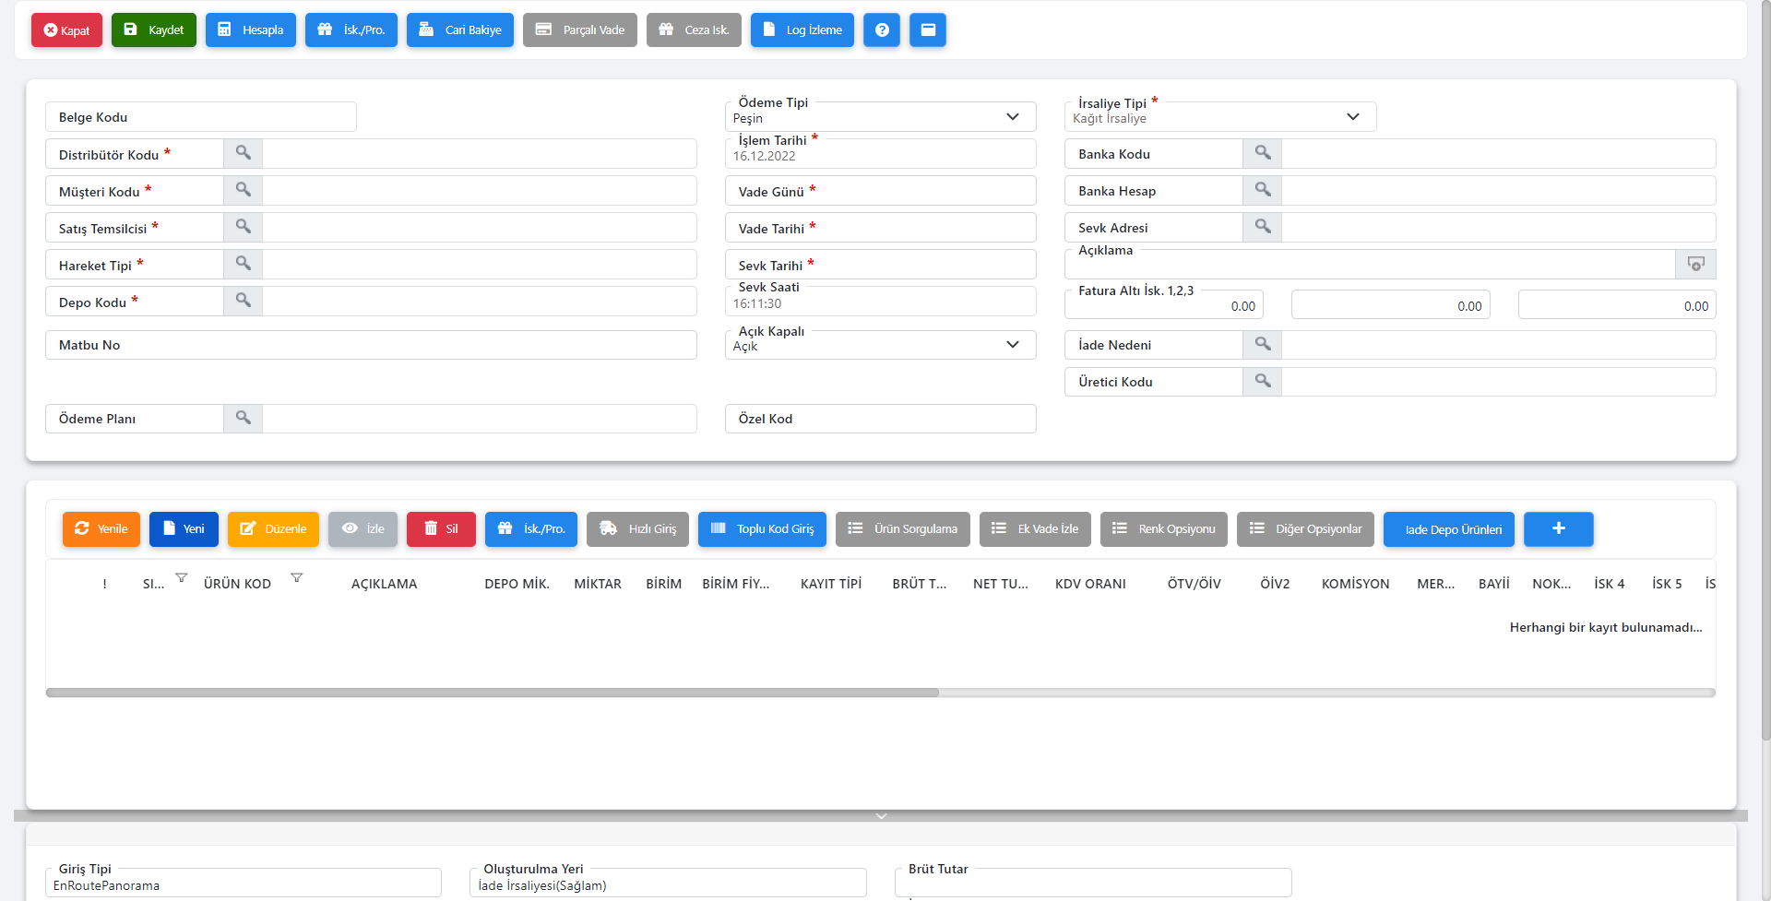Open Toplu Kod Giriş
The image size is (1771, 901).
pos(762,528)
